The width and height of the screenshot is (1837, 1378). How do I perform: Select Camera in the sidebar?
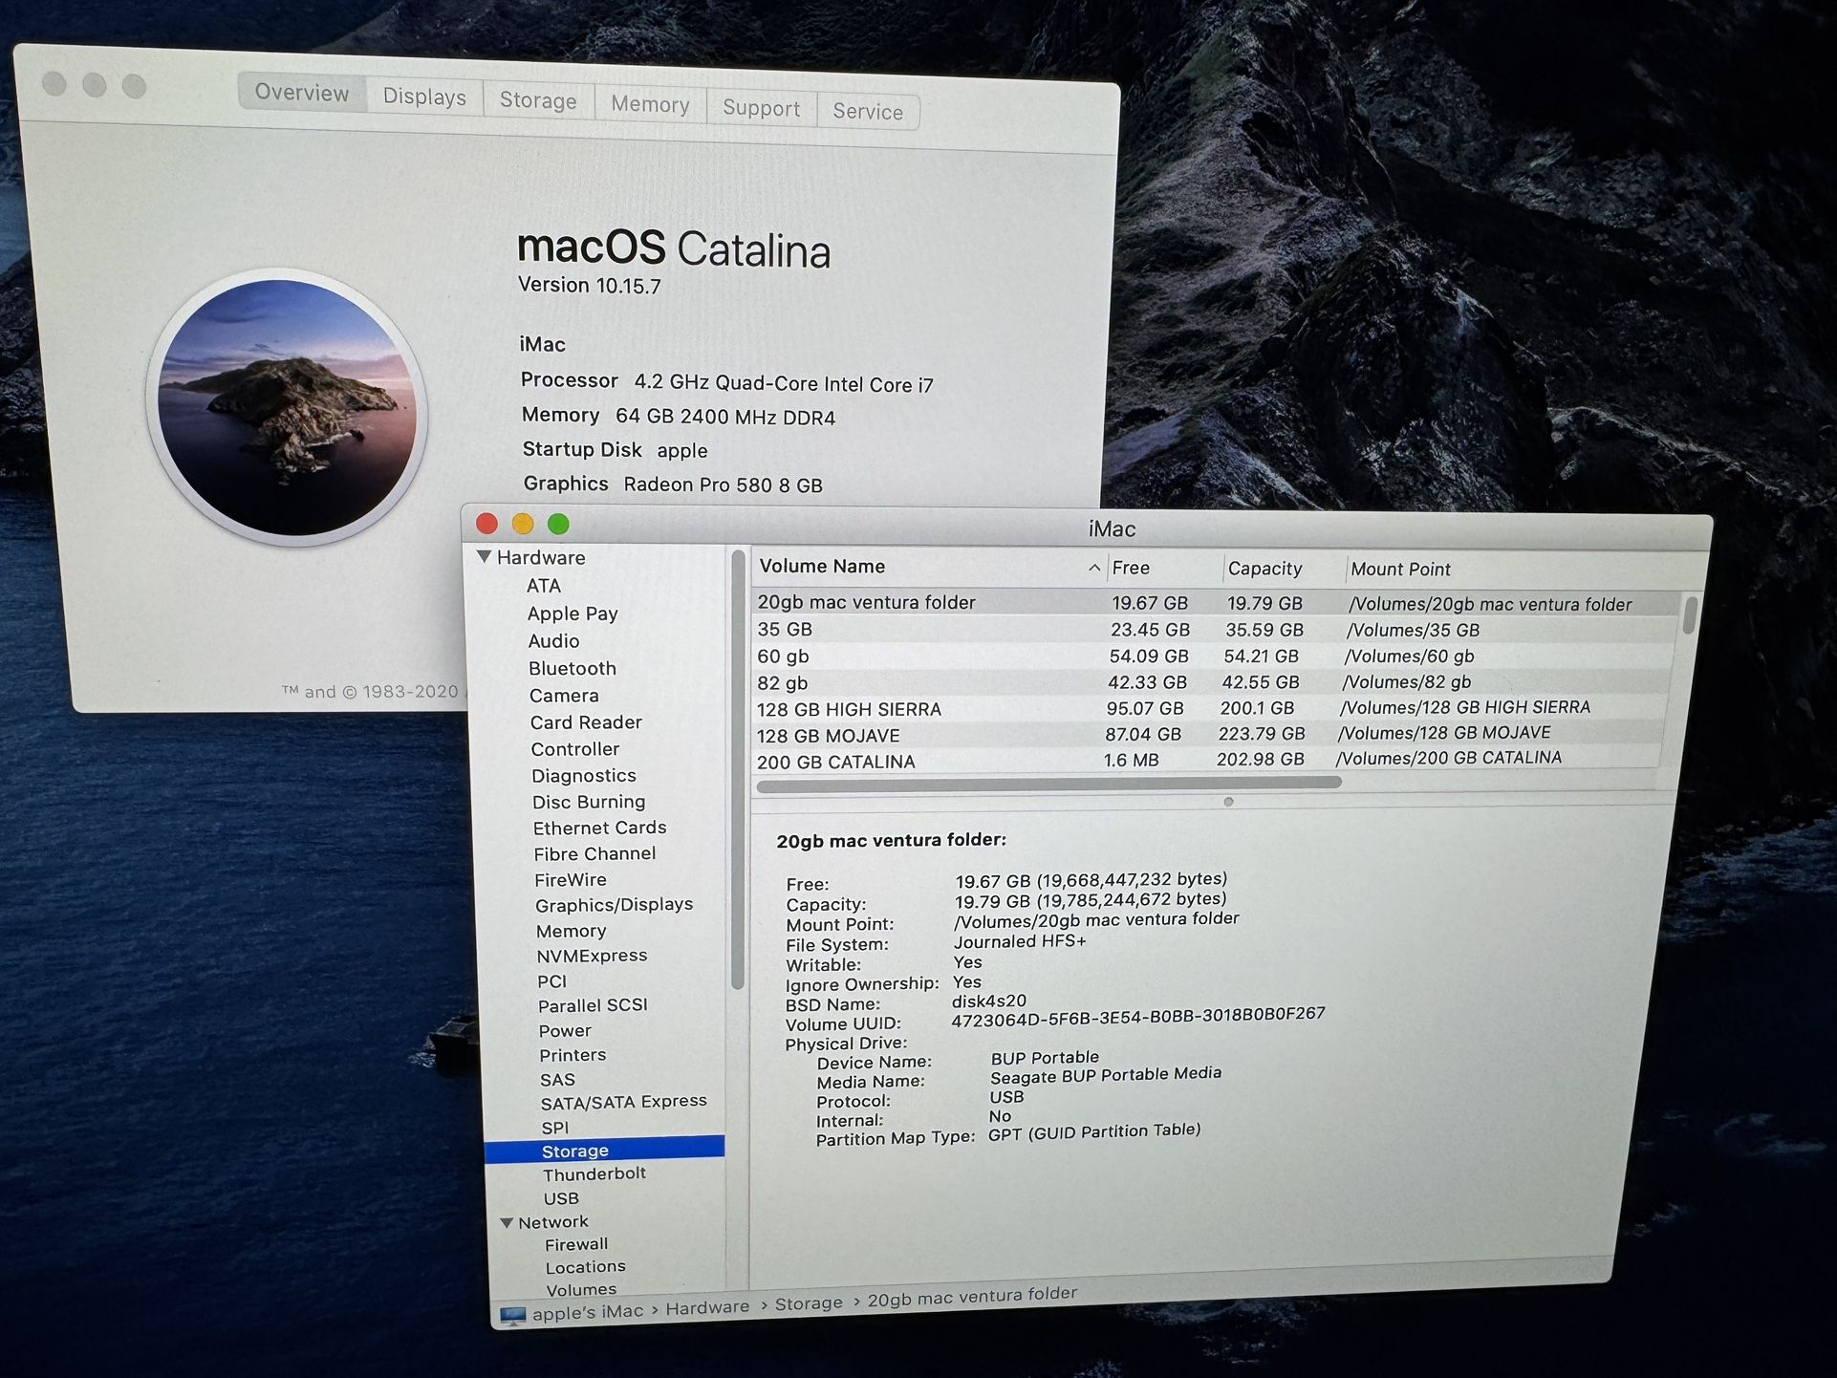(x=564, y=696)
